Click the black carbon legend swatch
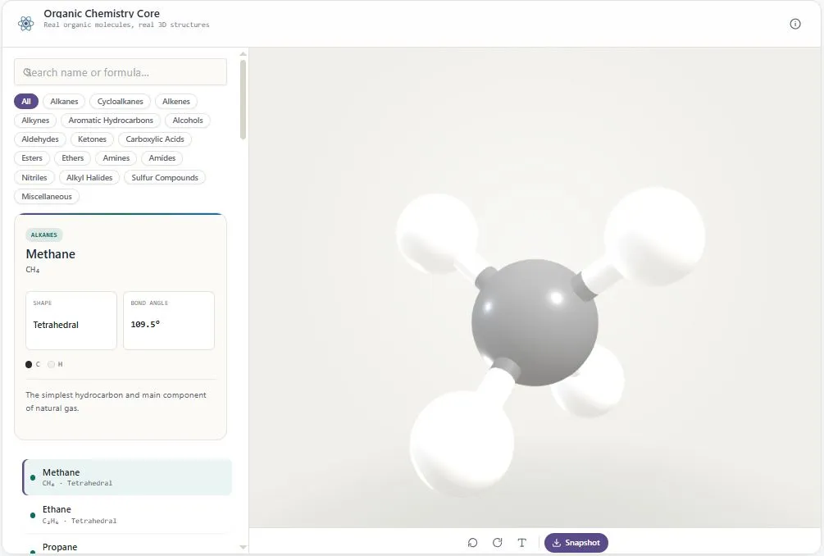824x556 pixels. 29,364
